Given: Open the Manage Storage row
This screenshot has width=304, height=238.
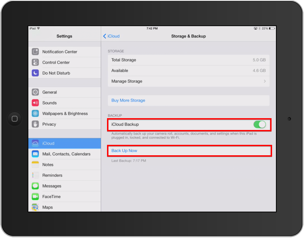Looking at the screenshot, I should click(188, 81).
